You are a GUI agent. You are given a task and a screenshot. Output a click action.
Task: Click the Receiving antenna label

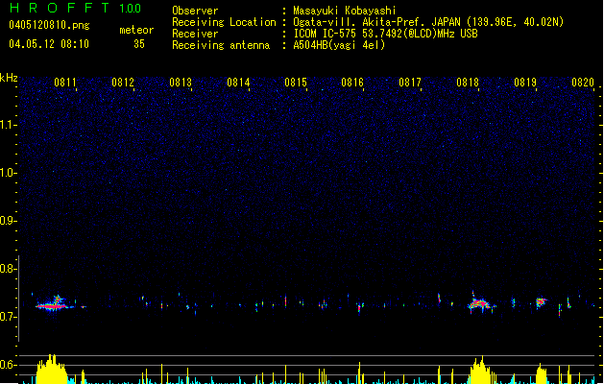point(221,45)
